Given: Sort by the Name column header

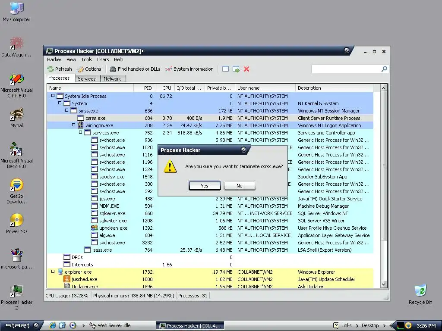Looking at the screenshot, I should 90,88.
